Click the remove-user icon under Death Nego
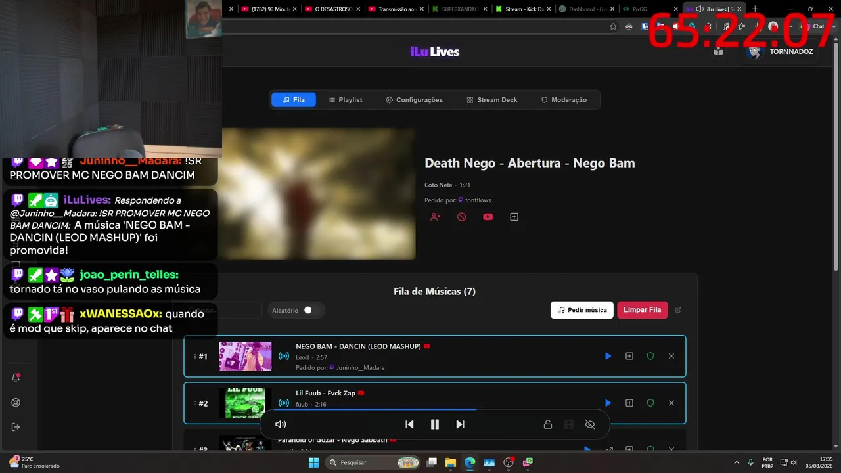 pyautogui.click(x=435, y=217)
